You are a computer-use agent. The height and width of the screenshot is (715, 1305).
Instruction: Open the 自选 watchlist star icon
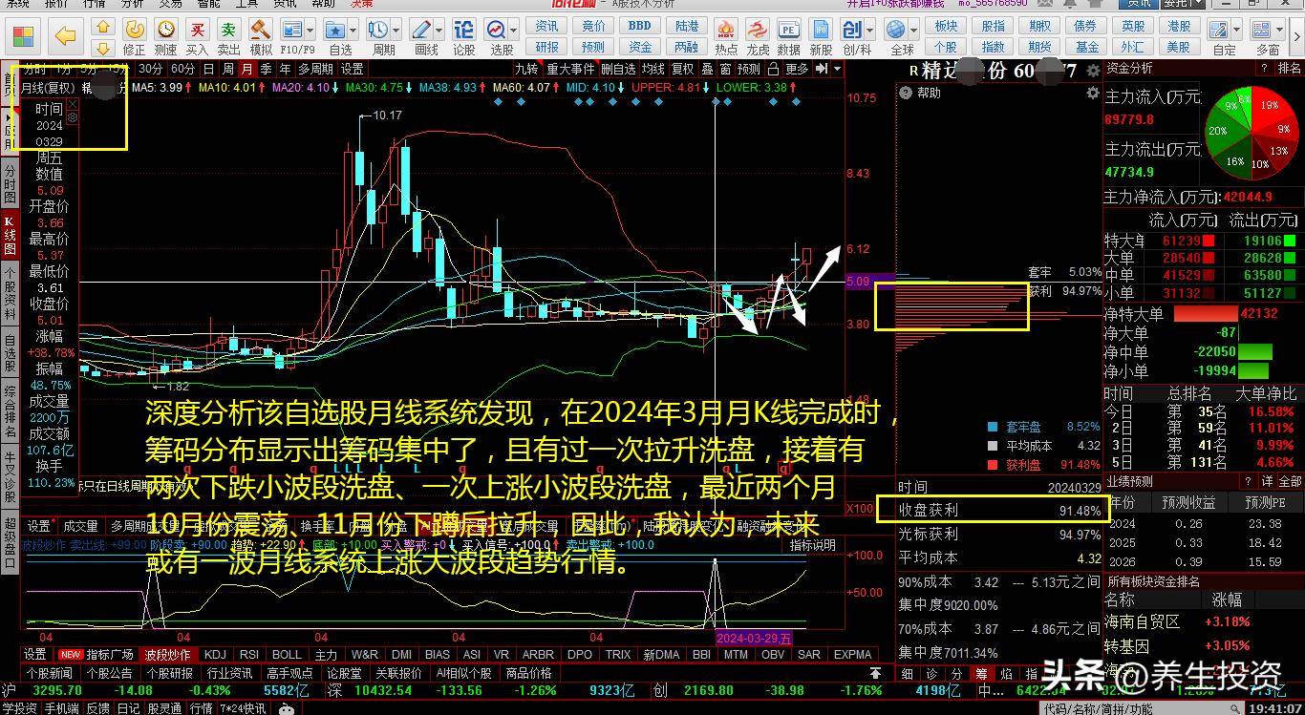(335, 30)
